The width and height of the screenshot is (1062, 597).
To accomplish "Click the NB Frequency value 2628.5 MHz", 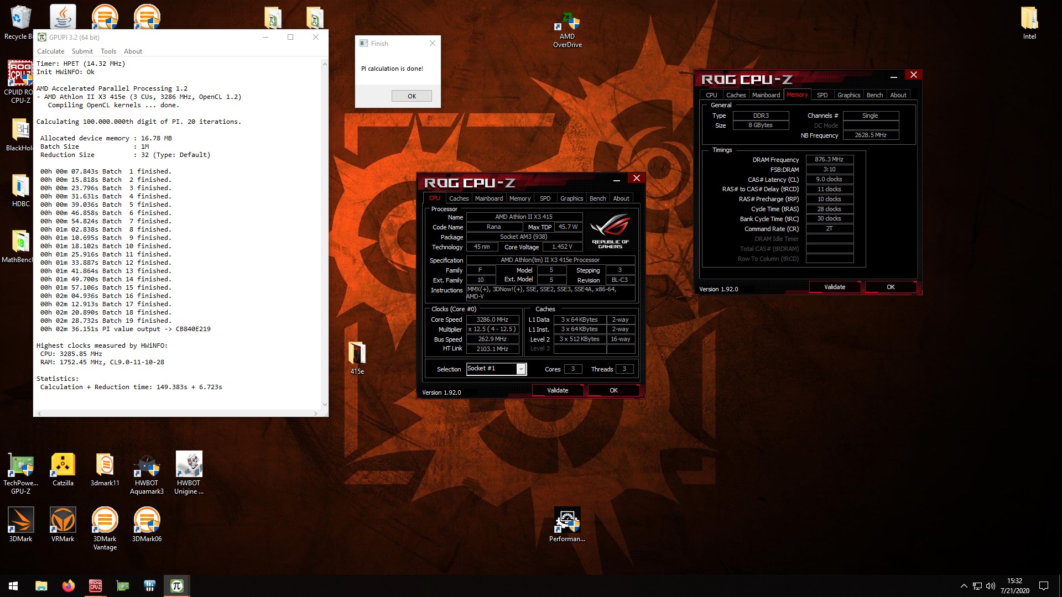I will pyautogui.click(x=871, y=135).
